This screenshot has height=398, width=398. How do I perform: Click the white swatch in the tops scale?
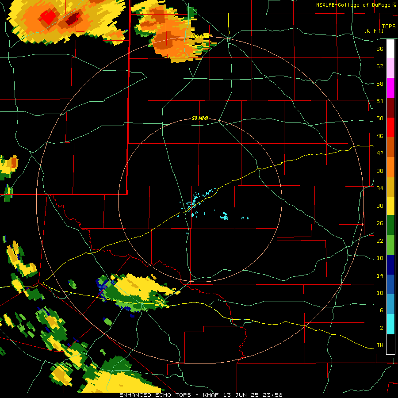(390, 49)
